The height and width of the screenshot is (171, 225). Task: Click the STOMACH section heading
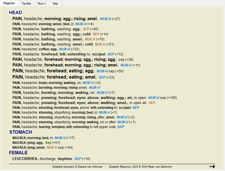click(21, 132)
